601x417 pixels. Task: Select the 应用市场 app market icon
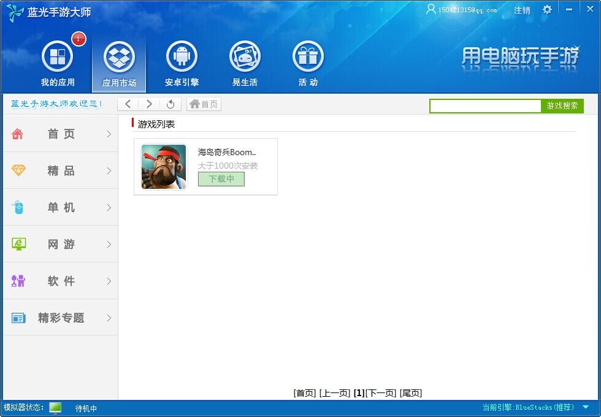[119, 57]
